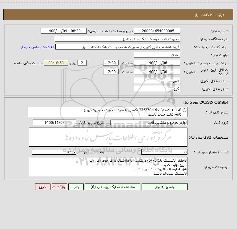Click the شرح کلی نیاز text area
The image size is (237, 229).
tap(108, 112)
